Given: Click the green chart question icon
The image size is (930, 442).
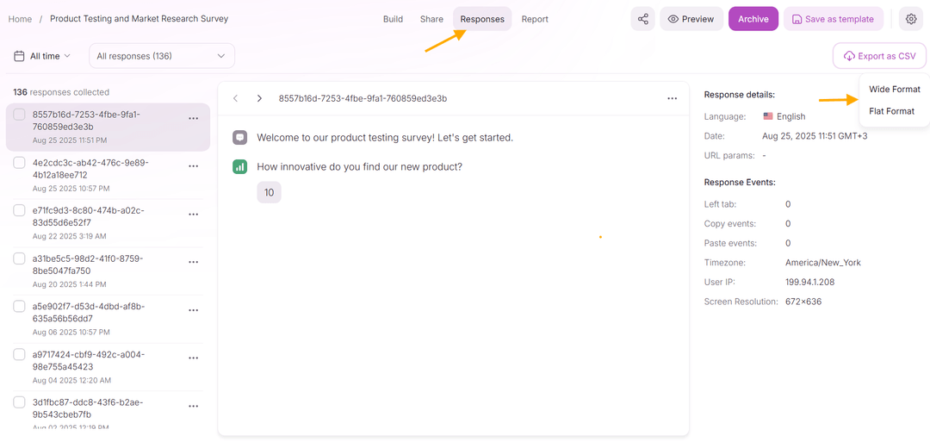Looking at the screenshot, I should click(240, 166).
